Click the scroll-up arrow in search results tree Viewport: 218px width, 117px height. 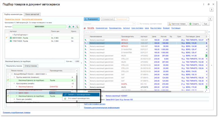pos(77,71)
